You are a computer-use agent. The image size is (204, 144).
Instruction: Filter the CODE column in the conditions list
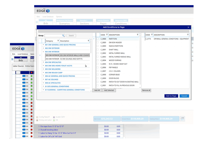[x=107, y=35]
